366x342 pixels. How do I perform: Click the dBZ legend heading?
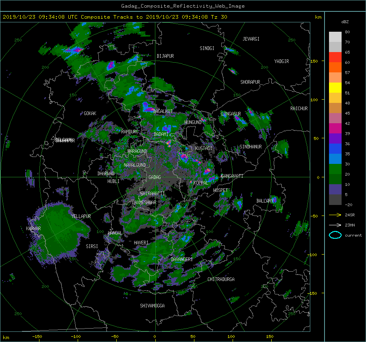point(345,22)
